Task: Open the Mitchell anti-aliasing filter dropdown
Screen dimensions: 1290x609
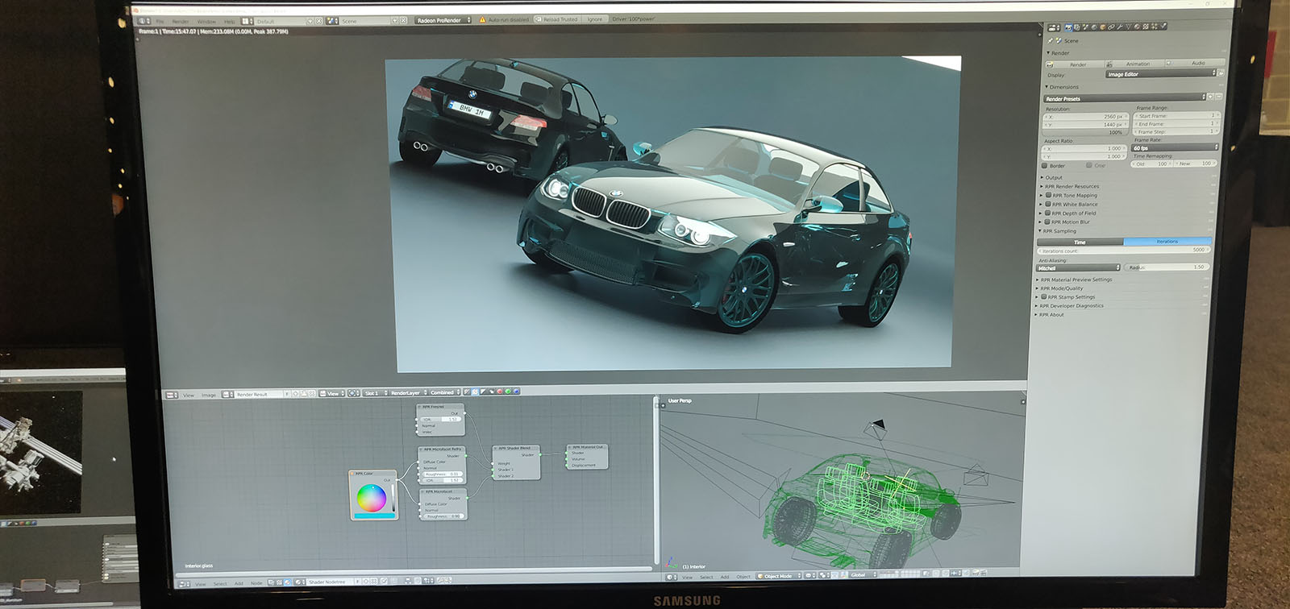Action: pos(1078,267)
